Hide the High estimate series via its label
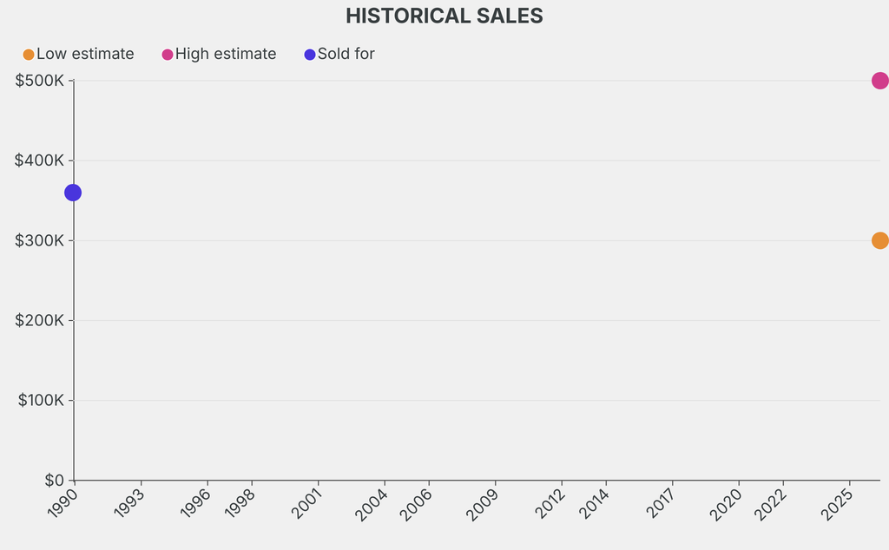Viewport: 889px width, 550px height. (226, 54)
